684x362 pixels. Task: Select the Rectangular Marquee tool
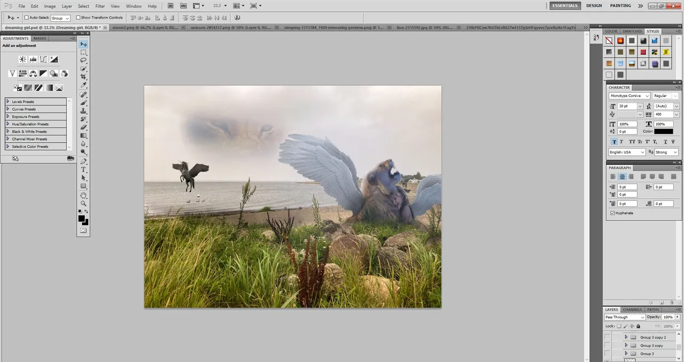point(83,52)
